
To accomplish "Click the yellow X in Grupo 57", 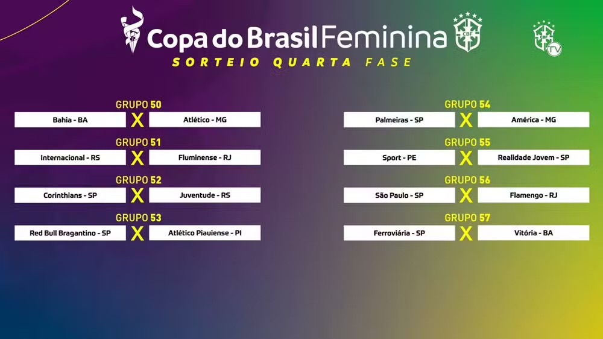I will click(x=466, y=233).
